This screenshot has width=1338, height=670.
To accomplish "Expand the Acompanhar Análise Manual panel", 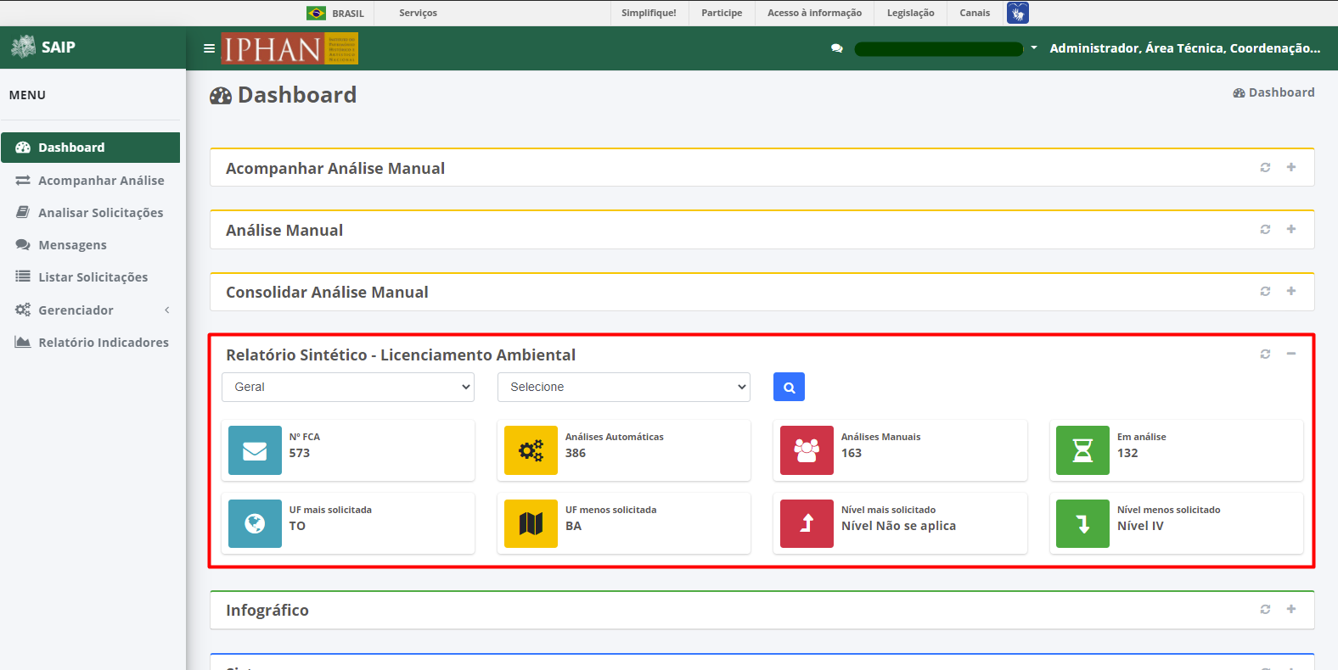I will [1291, 167].
